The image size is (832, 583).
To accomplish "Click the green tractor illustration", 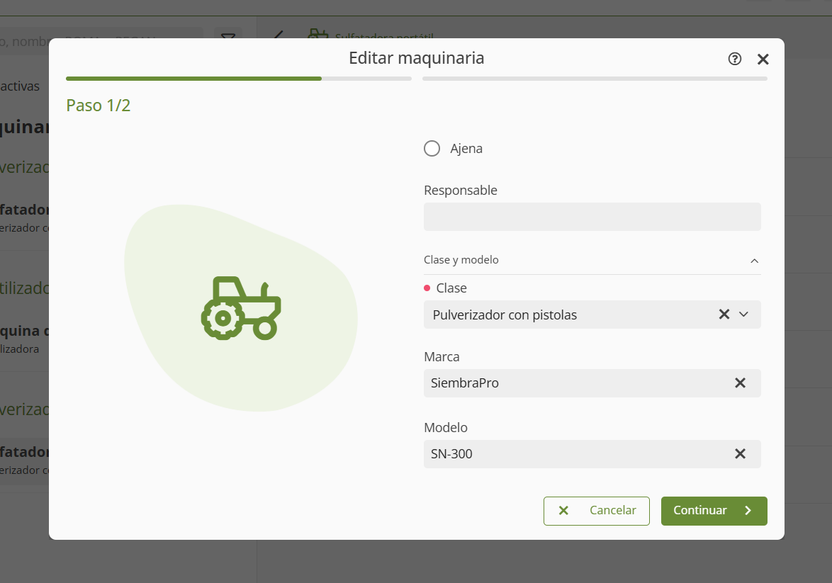I will tap(241, 308).
